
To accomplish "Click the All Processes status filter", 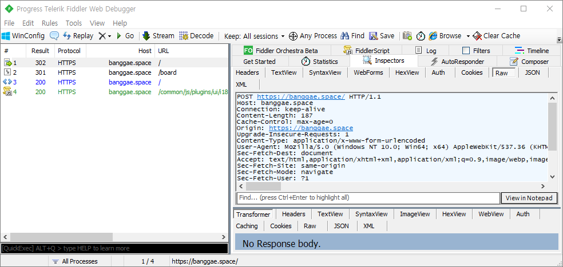I will 75,261.
